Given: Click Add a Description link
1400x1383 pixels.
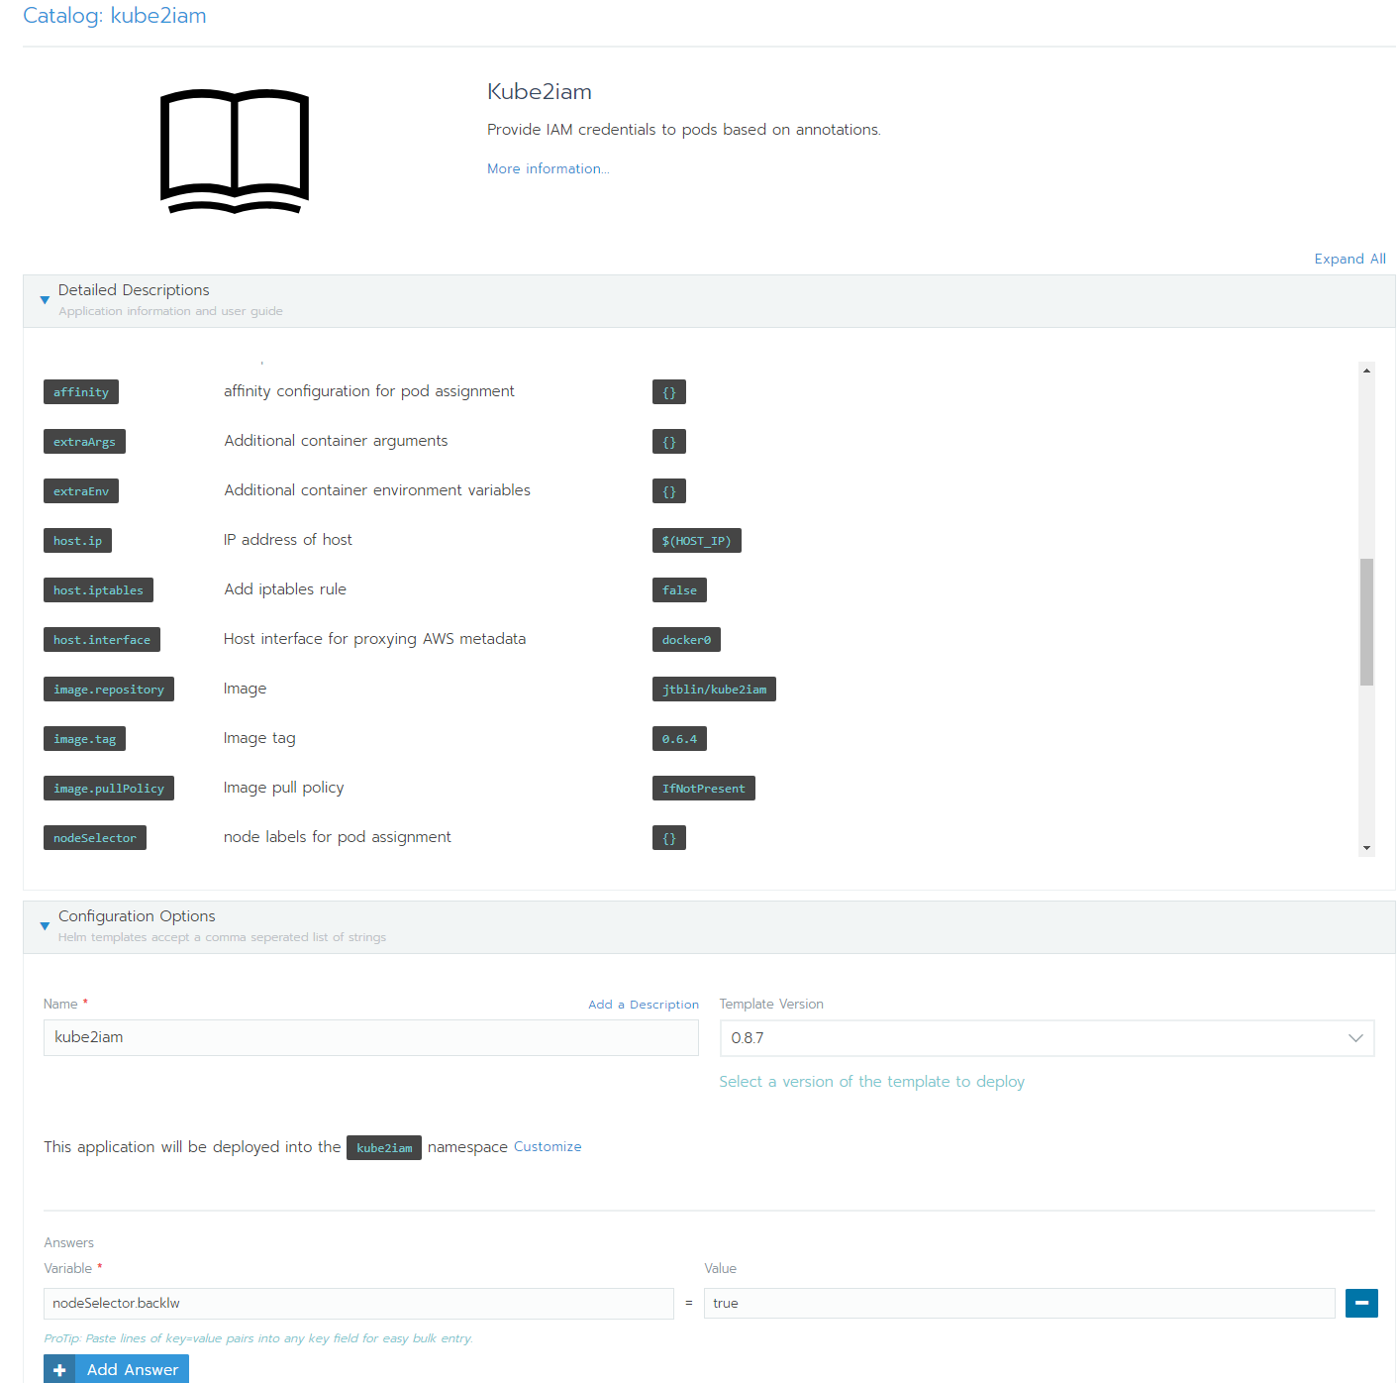Looking at the screenshot, I should [644, 1004].
